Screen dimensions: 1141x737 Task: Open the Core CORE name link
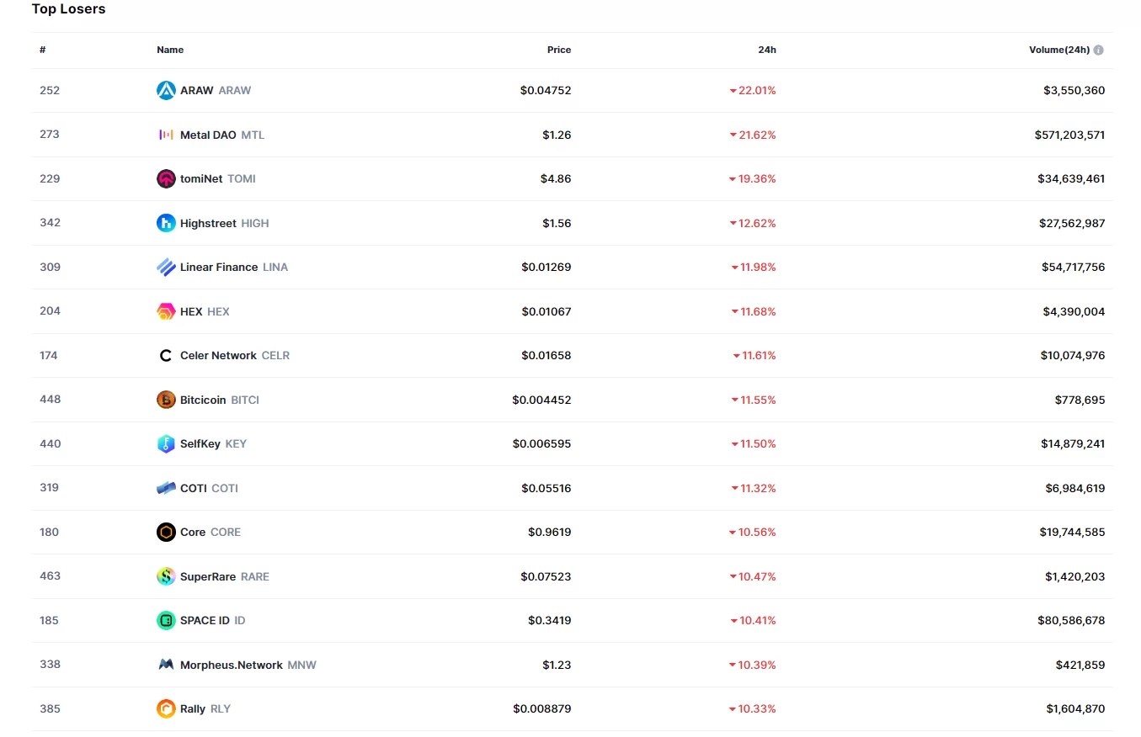tap(210, 532)
